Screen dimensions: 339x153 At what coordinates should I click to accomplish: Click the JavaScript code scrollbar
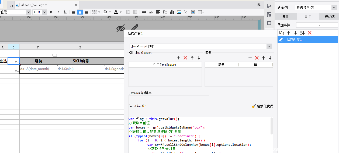click(x=272, y=126)
